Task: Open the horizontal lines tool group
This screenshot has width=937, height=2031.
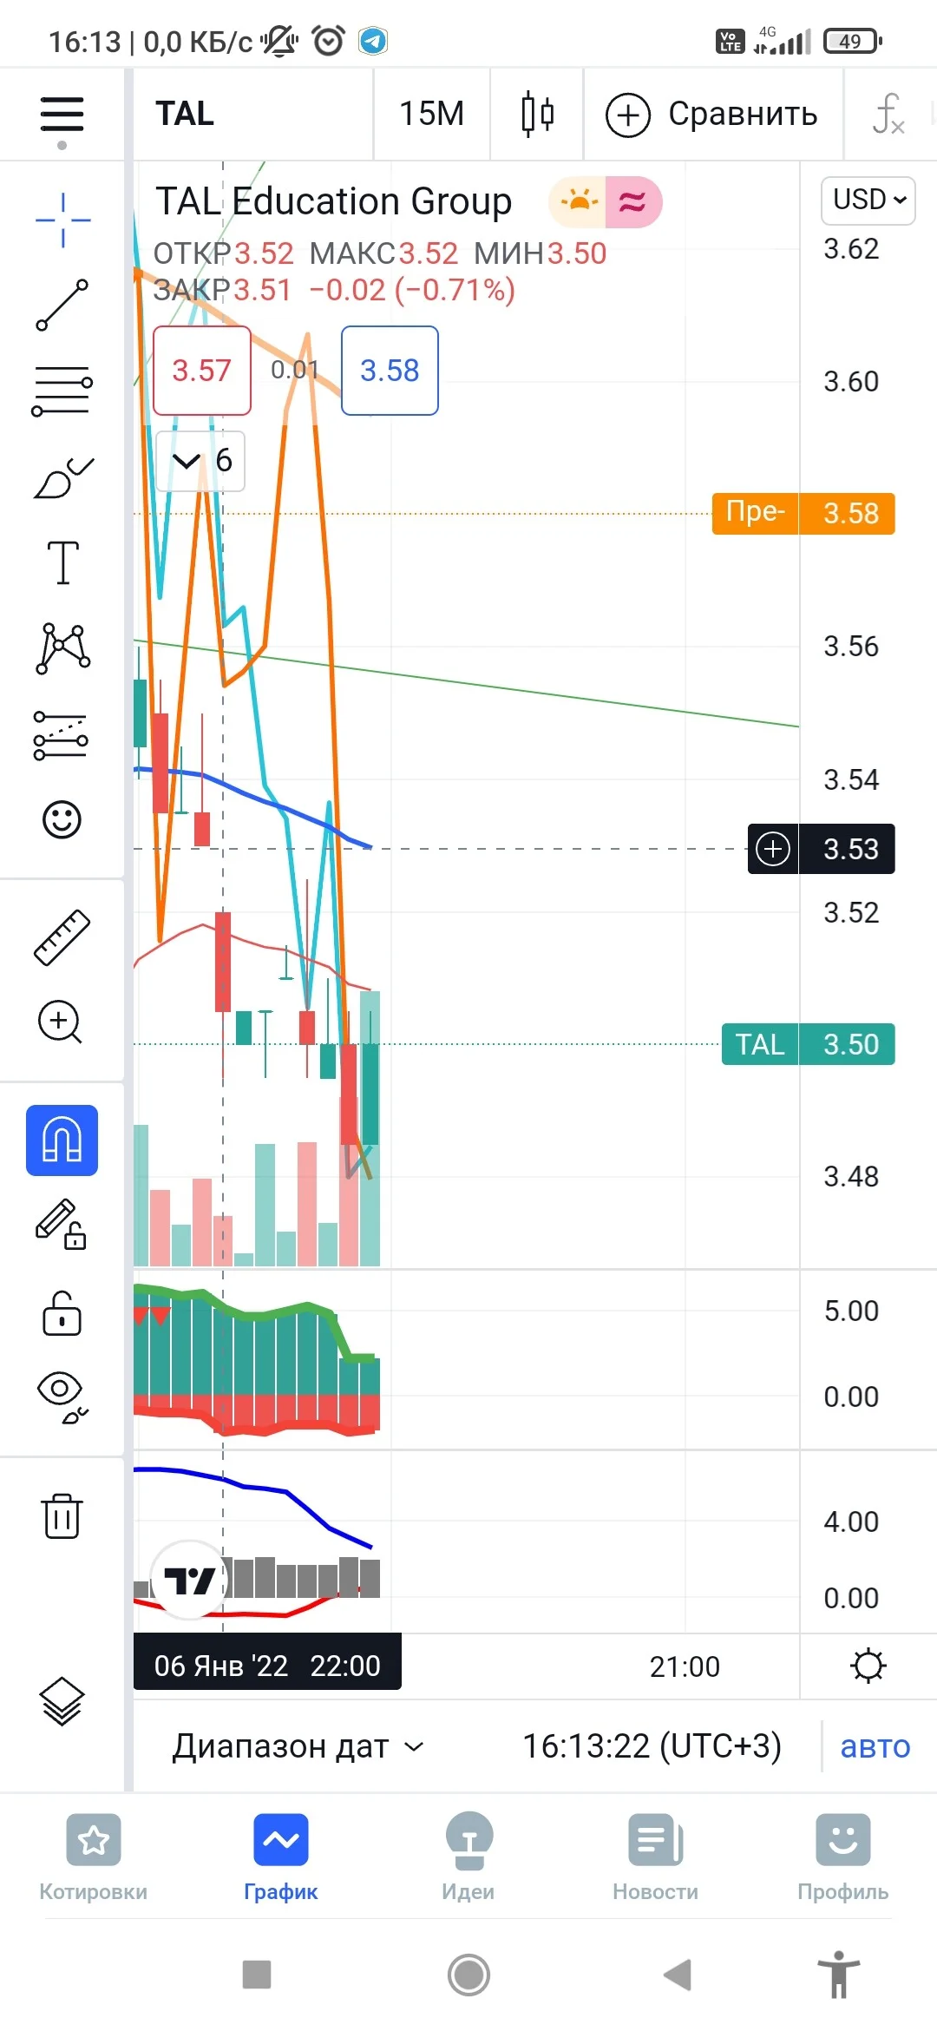Action: 62,391
